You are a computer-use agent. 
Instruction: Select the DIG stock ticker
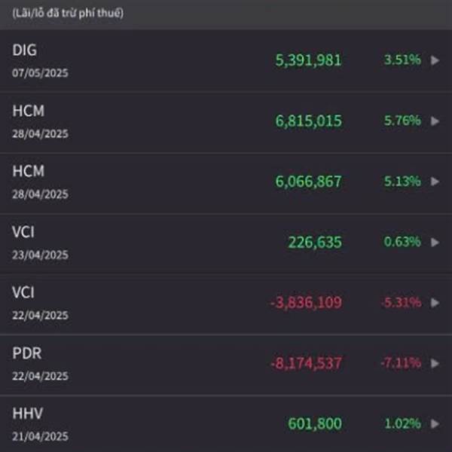tap(25, 50)
